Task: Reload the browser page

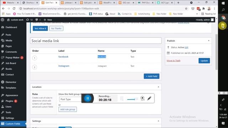Action: pyautogui.click(x=14, y=9)
